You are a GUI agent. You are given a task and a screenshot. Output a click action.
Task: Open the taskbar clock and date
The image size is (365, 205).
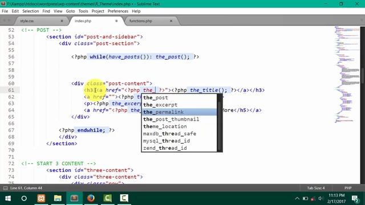tap(336, 199)
